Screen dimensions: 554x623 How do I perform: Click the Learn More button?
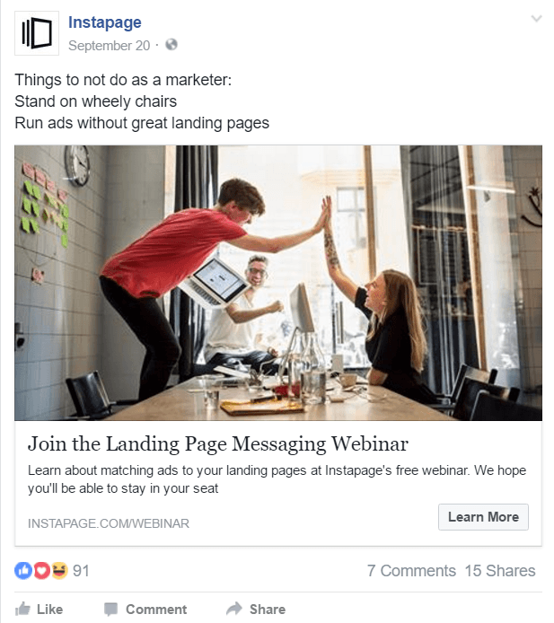(483, 517)
